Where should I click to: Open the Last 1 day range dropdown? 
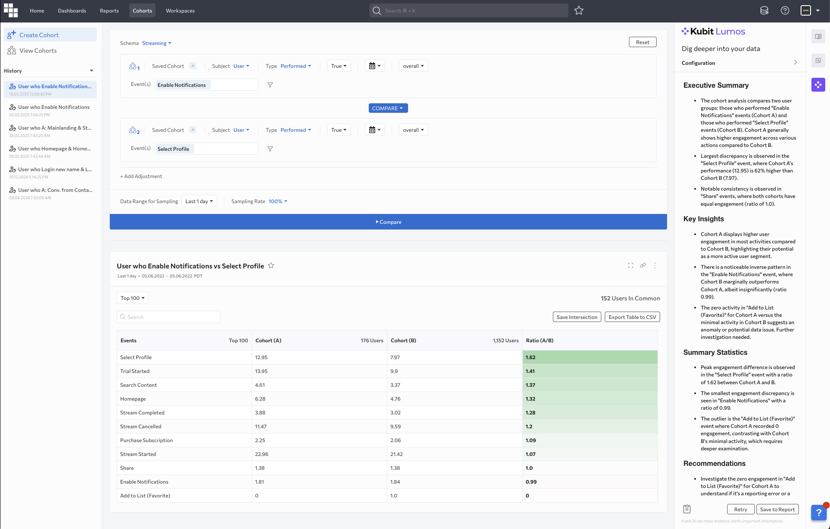pyautogui.click(x=199, y=201)
